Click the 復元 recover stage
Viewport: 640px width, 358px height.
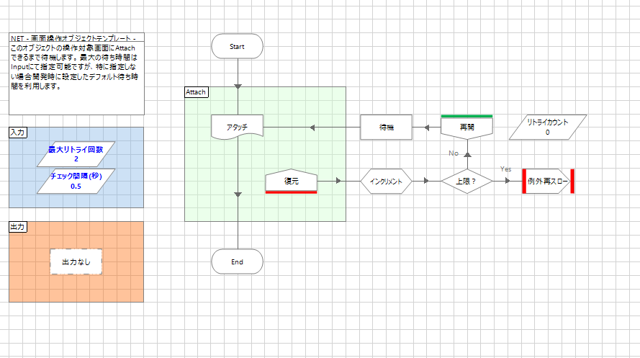(292, 182)
